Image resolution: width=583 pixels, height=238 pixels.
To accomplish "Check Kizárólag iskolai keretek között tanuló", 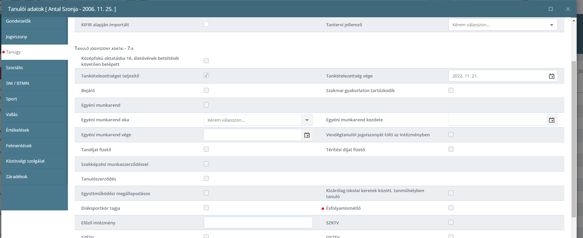I will (x=451, y=193).
